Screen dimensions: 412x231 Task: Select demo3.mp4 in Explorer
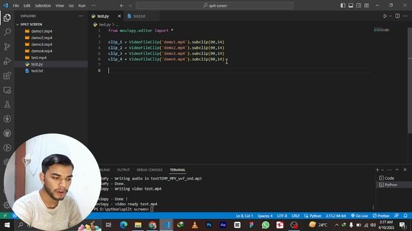41,44
